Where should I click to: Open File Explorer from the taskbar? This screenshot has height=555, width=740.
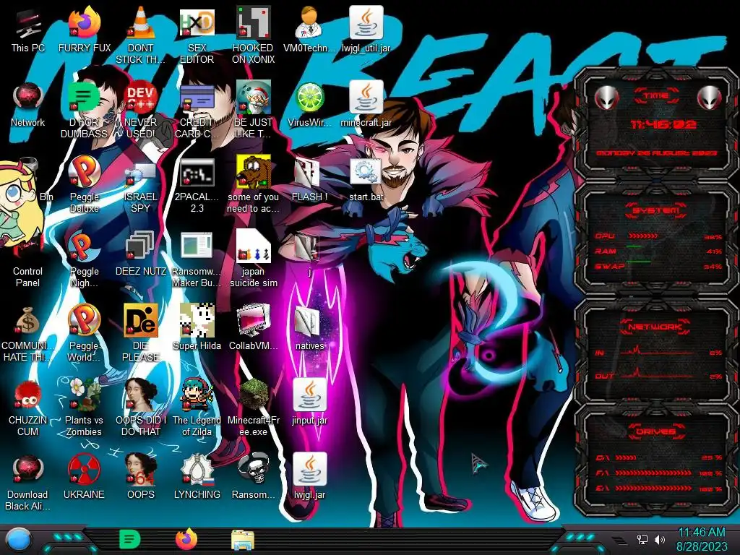(x=243, y=540)
